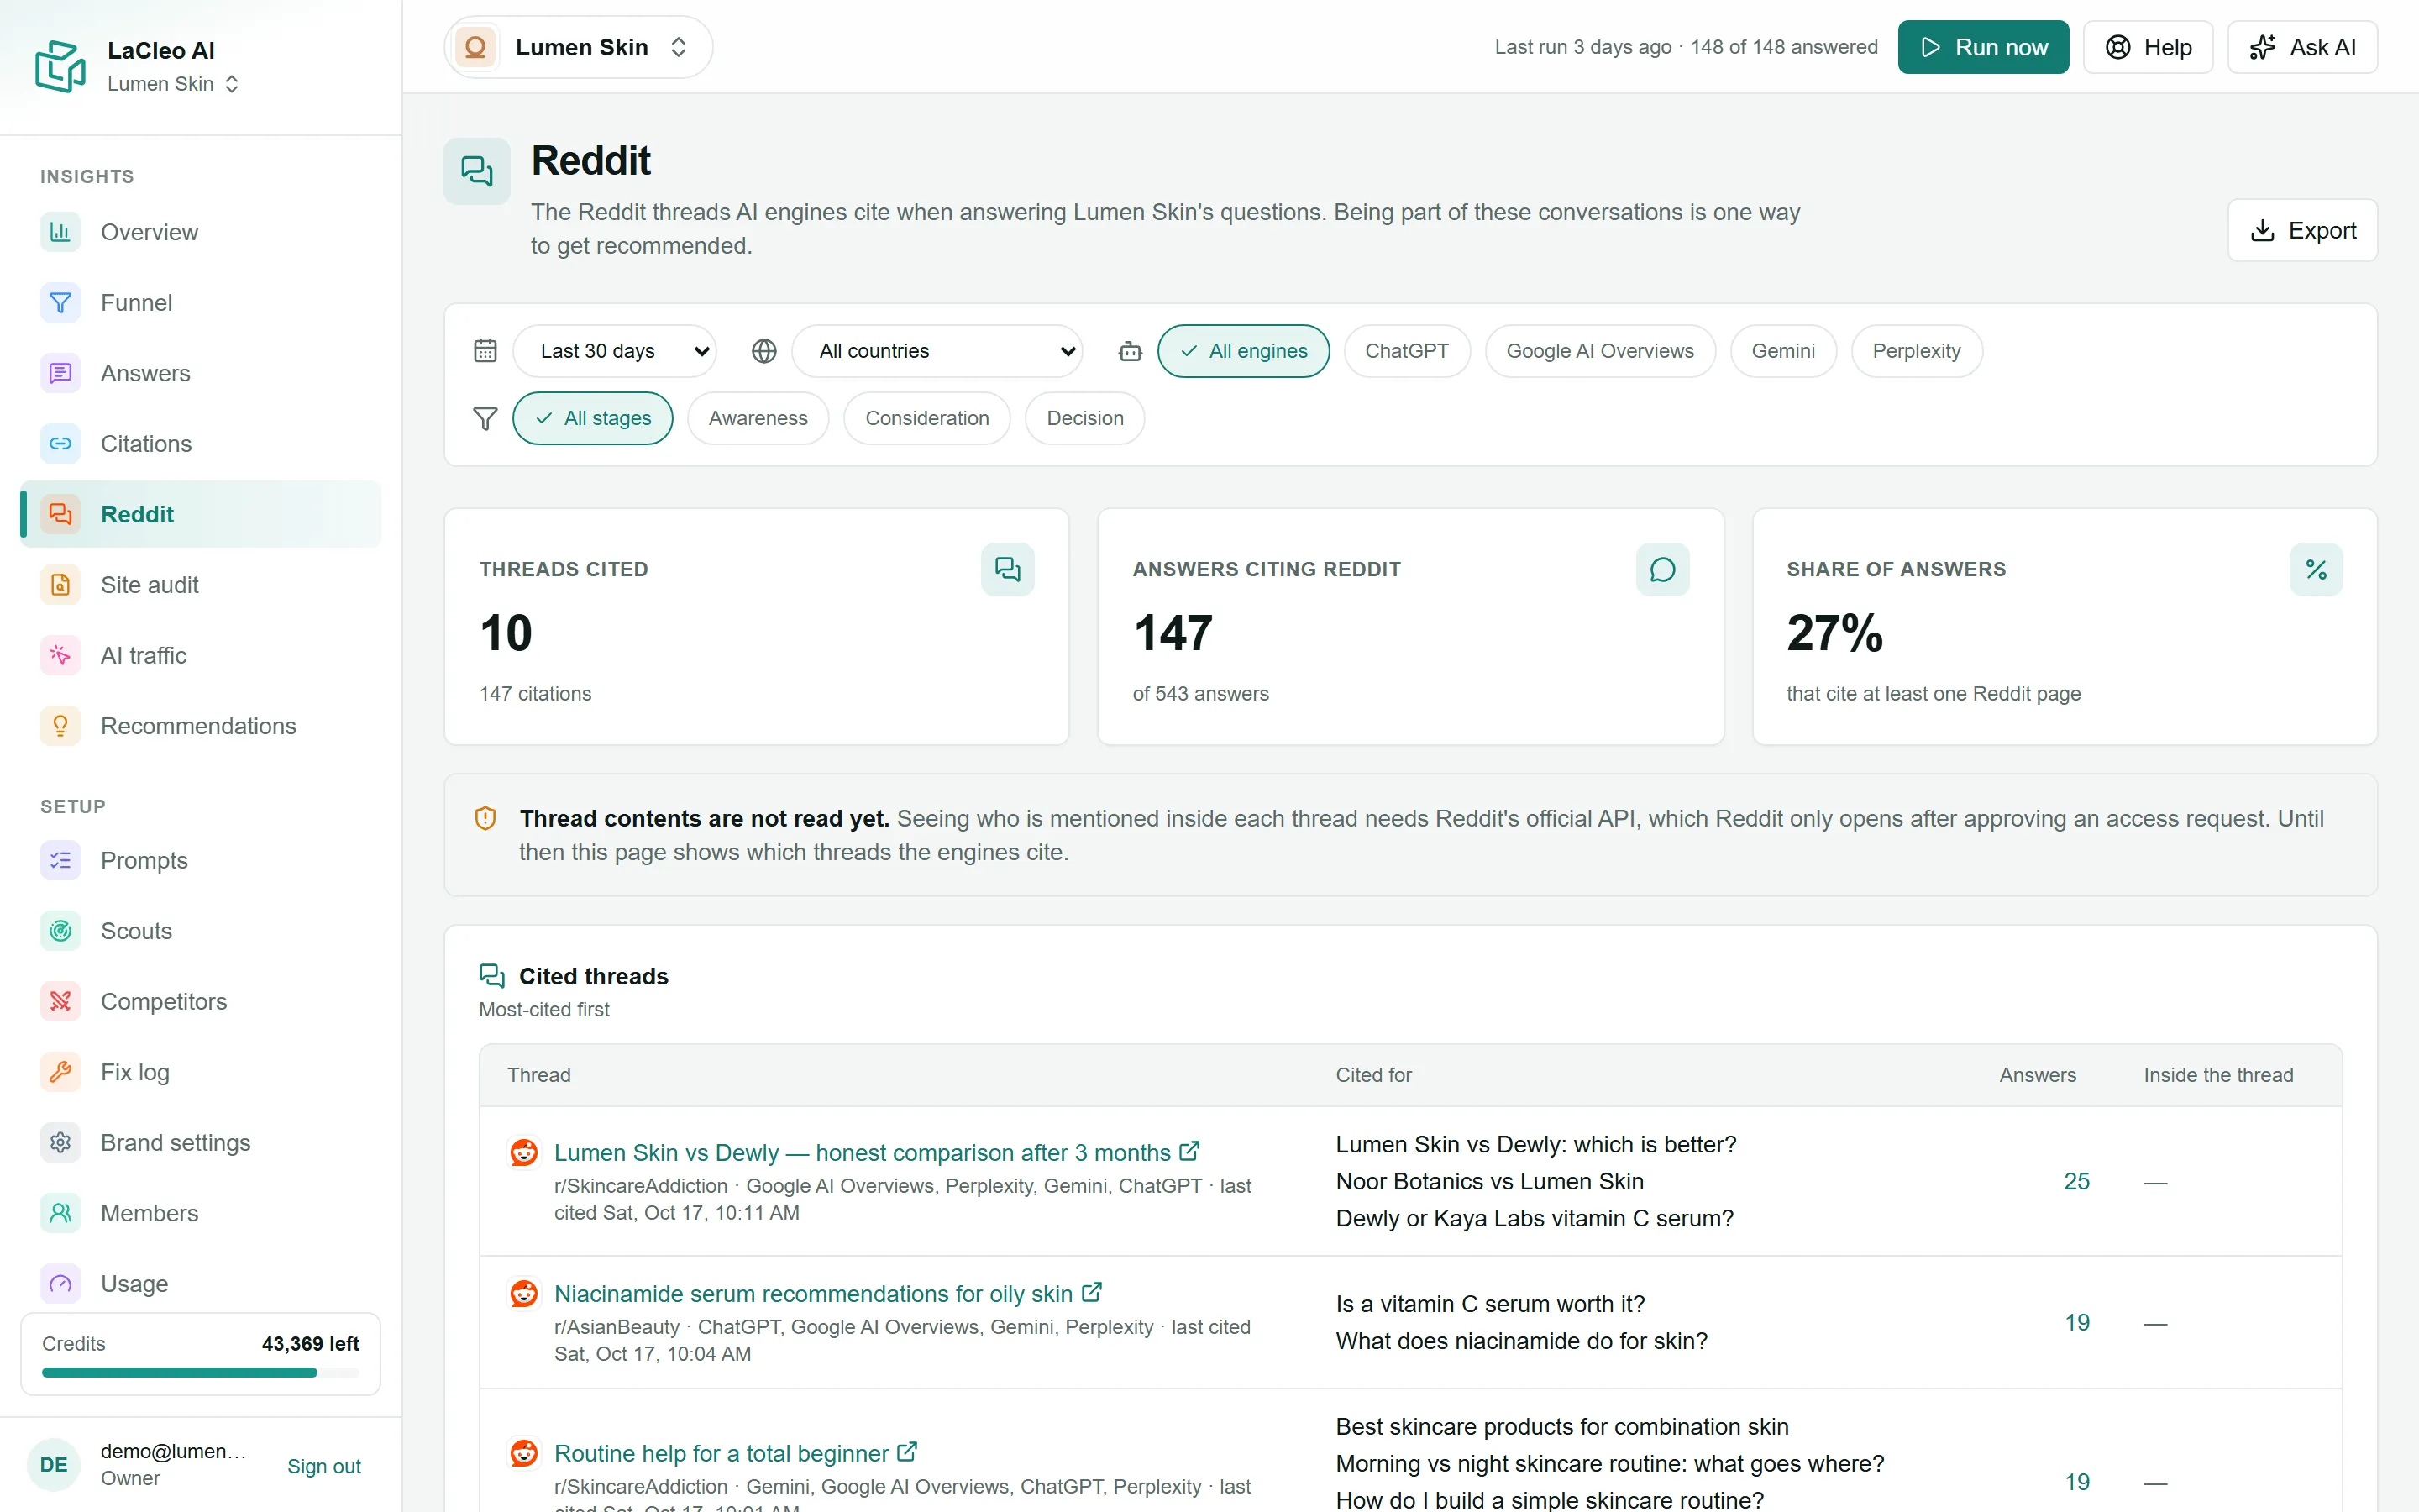The width and height of the screenshot is (2419, 1512).
Task: Click the AI traffic sparkle icon
Action: pos(60,655)
